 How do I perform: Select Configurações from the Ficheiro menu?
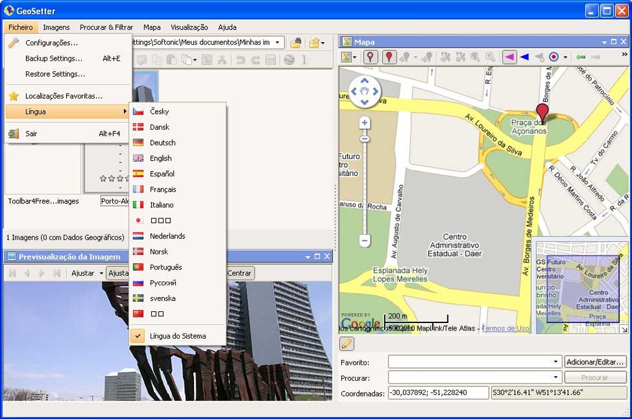(x=69, y=43)
